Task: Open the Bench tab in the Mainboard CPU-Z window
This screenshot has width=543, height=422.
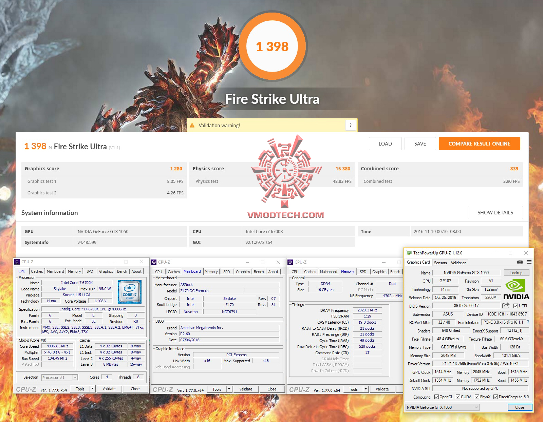Action: click(x=259, y=272)
